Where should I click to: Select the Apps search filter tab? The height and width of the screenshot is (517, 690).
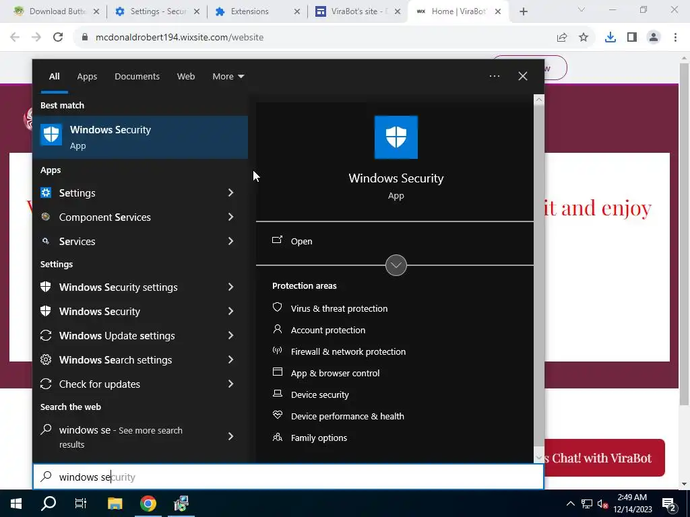coord(87,77)
